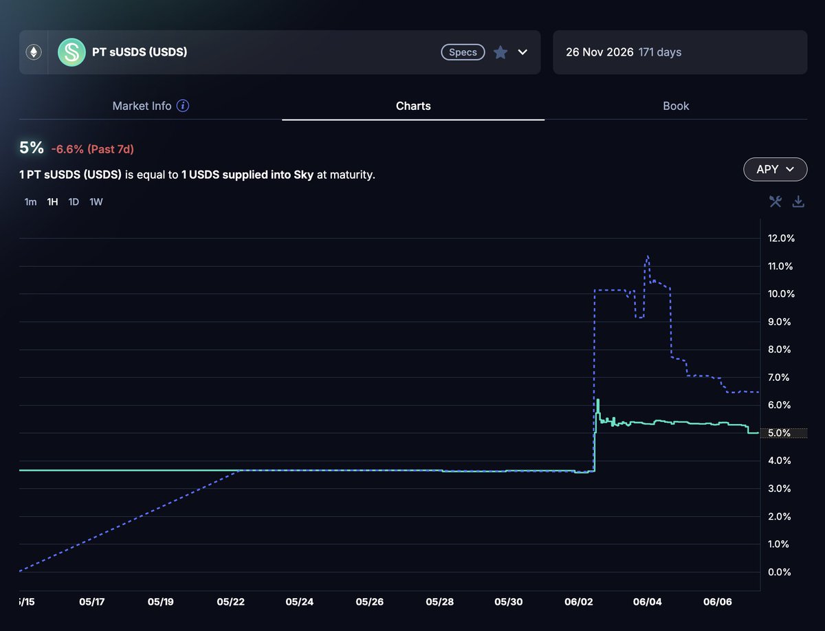Click the 05/28 date axis label

(439, 601)
